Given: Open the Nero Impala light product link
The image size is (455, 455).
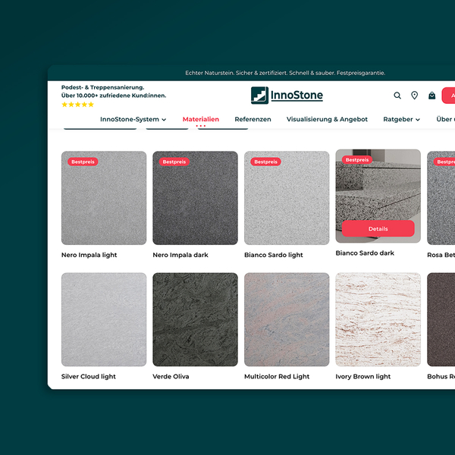Looking at the screenshot, I should click(89, 255).
